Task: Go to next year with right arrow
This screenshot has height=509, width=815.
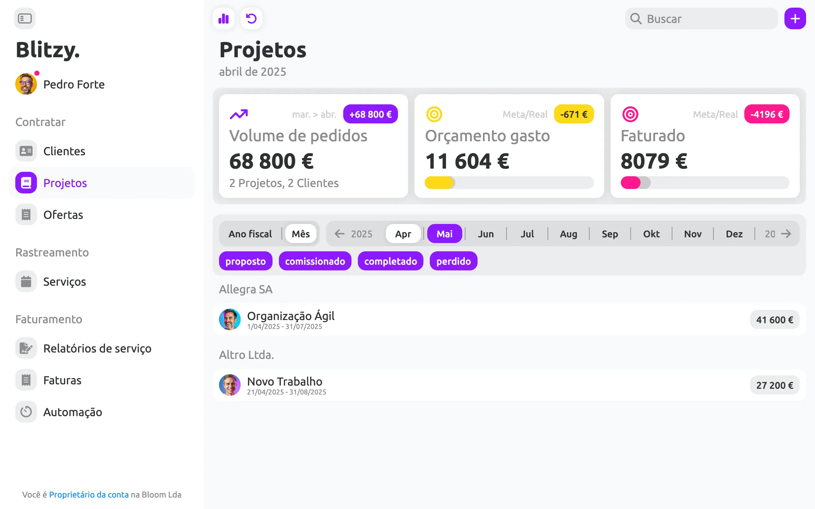Action: (786, 234)
